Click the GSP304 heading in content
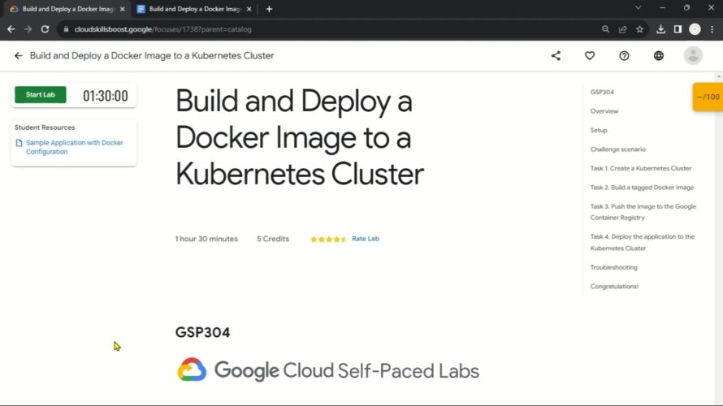 (202, 332)
